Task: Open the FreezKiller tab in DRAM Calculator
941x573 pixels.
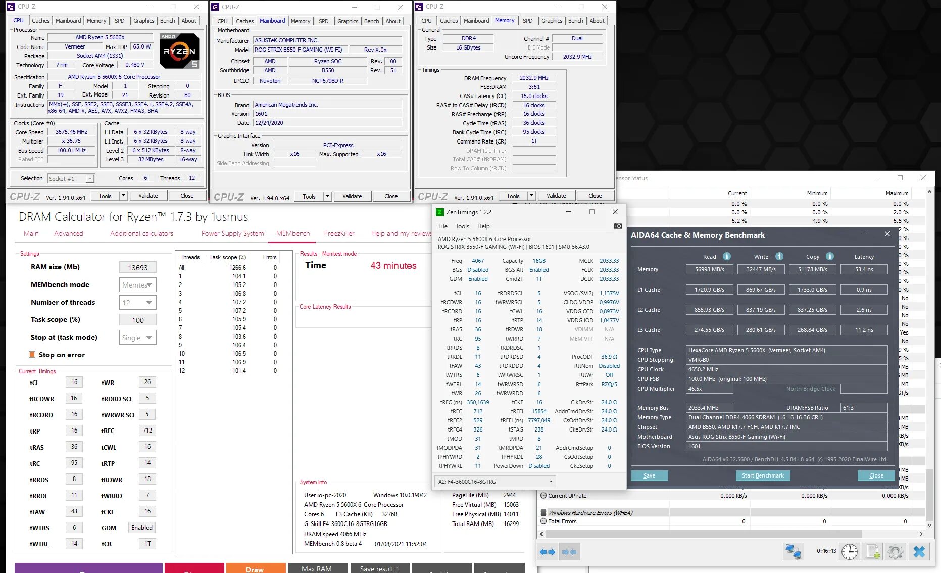Action: pyautogui.click(x=339, y=233)
